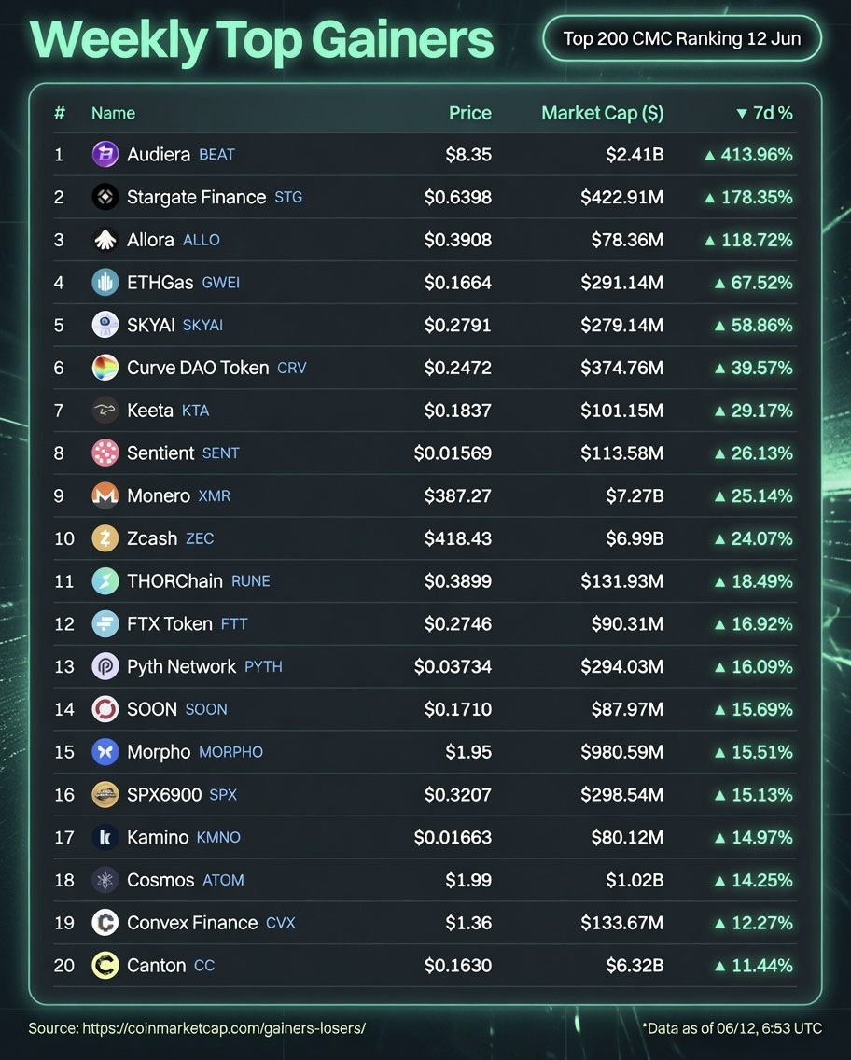This screenshot has height=1060, width=851.
Task: Click the Keeta KTA coin icon
Action: pyautogui.click(x=105, y=411)
